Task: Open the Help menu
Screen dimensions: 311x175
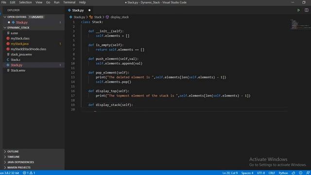Action: coord(82,2)
